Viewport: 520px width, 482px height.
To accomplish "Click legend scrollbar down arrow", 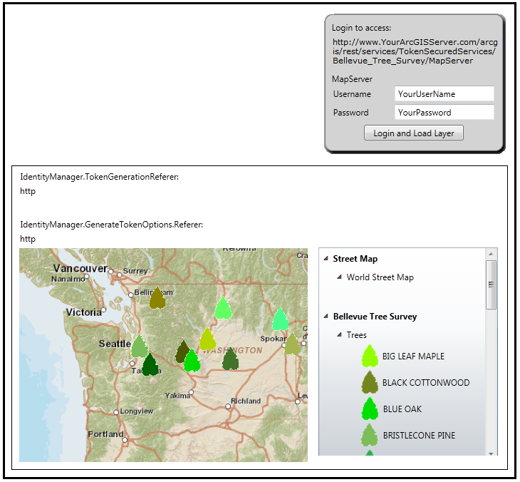I will 491,453.
